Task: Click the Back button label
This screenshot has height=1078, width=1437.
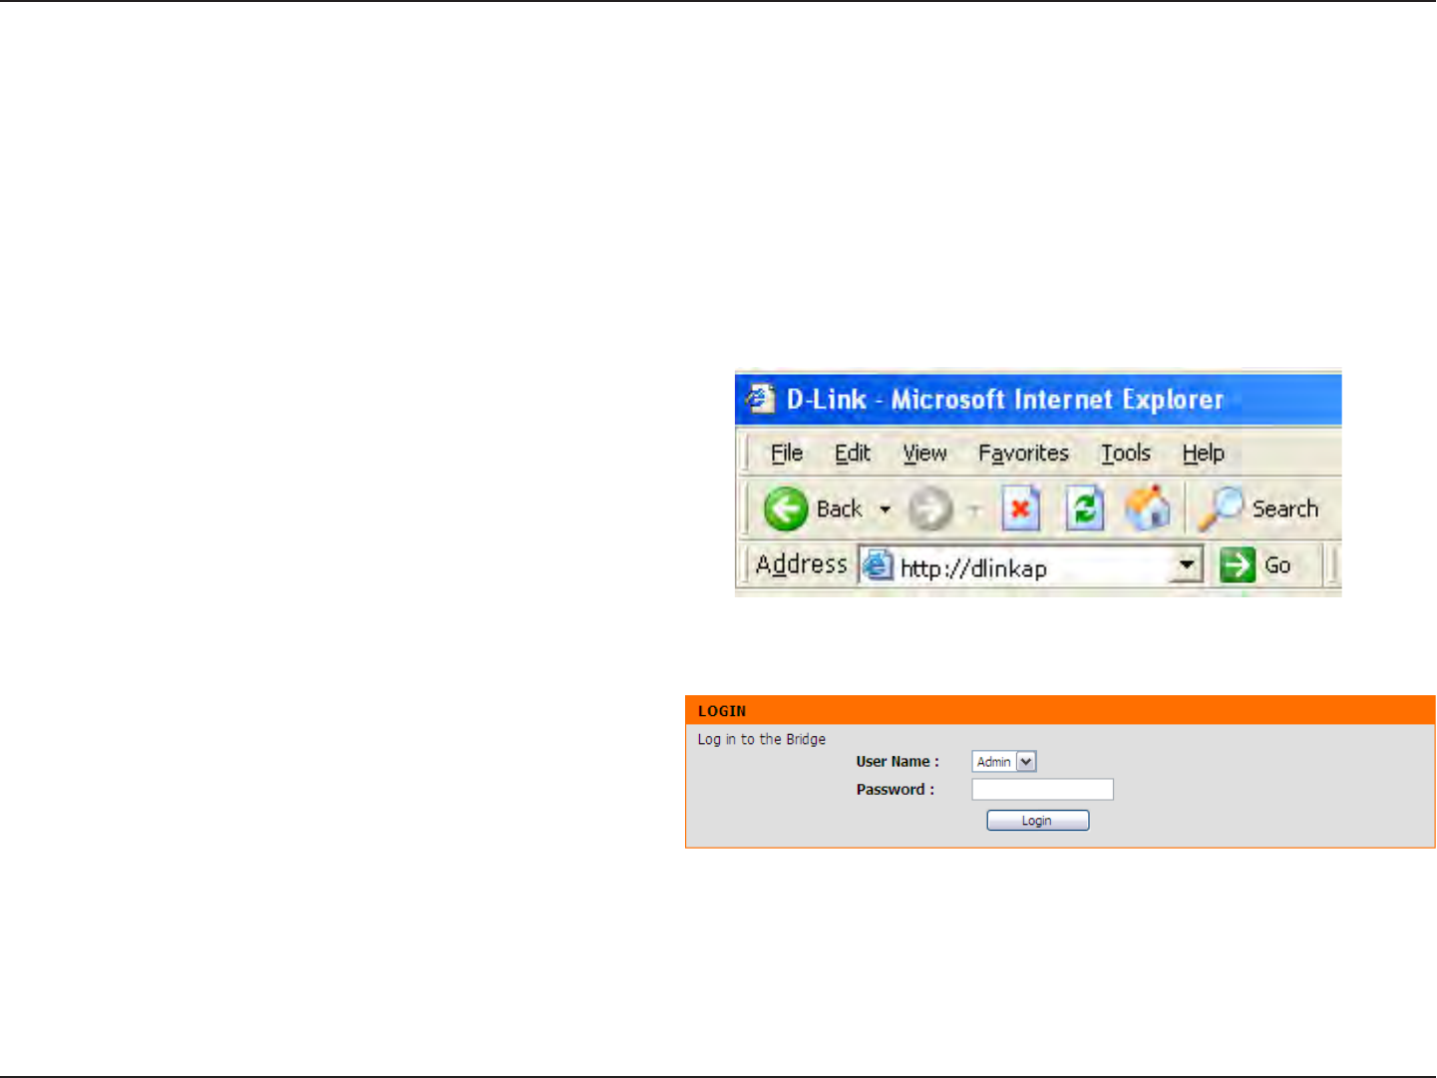Action: click(839, 510)
